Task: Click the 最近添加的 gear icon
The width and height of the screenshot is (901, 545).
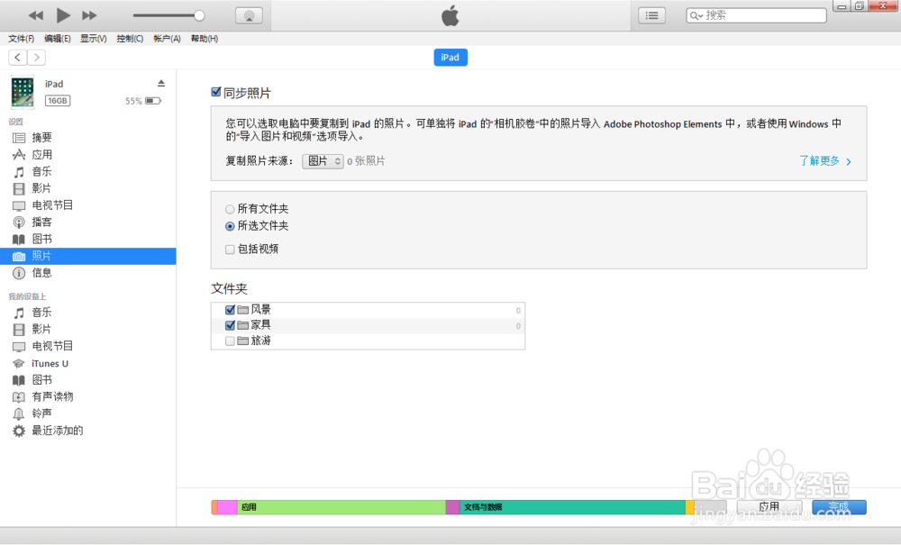Action: [18, 431]
